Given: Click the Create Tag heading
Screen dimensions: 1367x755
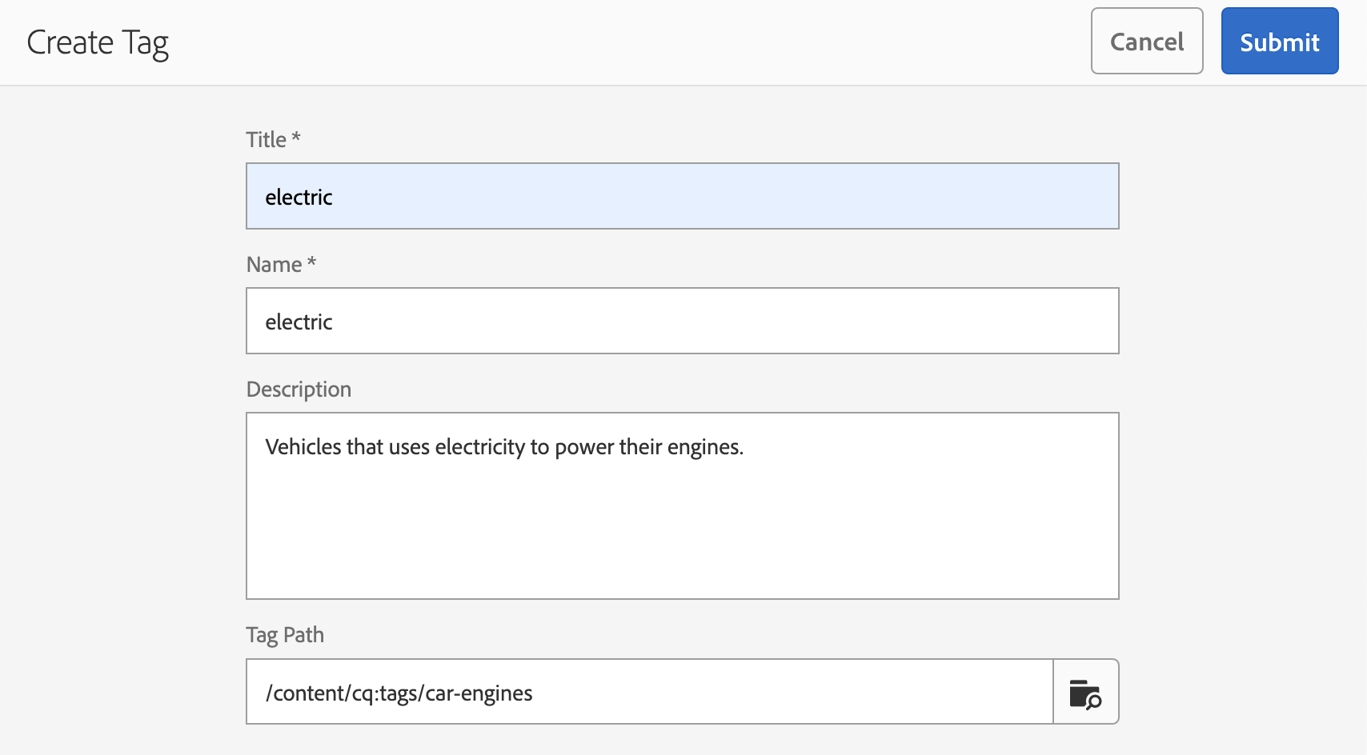Looking at the screenshot, I should [98, 43].
